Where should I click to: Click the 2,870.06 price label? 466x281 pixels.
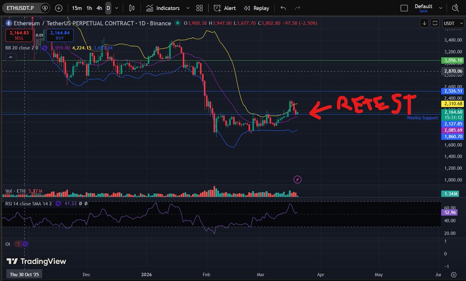tap(452, 71)
